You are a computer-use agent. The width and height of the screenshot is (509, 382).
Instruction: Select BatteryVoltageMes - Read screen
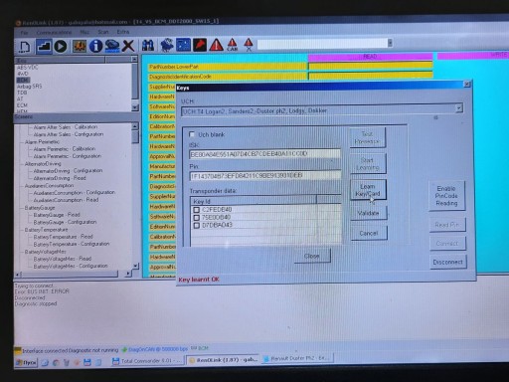tap(63, 259)
